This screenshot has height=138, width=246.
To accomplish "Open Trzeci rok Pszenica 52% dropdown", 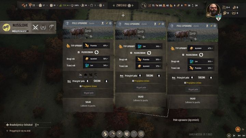I will click(x=201, y=68).
